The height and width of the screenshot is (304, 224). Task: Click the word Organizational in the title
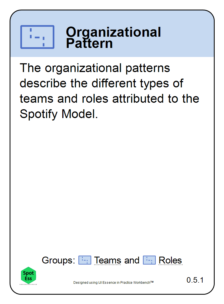pyautogui.click(x=113, y=32)
